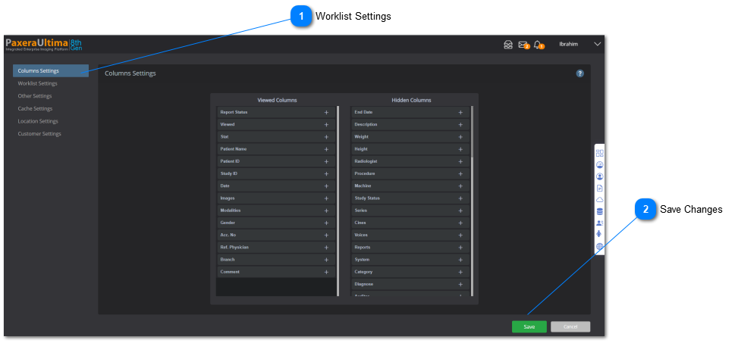The width and height of the screenshot is (735, 343).
Task: Open the user profile icon in side toolbar
Action: (599, 176)
